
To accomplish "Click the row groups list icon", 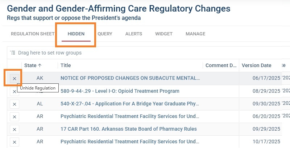I will coord(13,53).
